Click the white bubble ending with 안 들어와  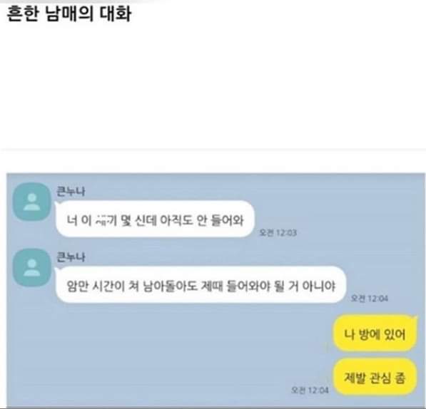(x=155, y=219)
